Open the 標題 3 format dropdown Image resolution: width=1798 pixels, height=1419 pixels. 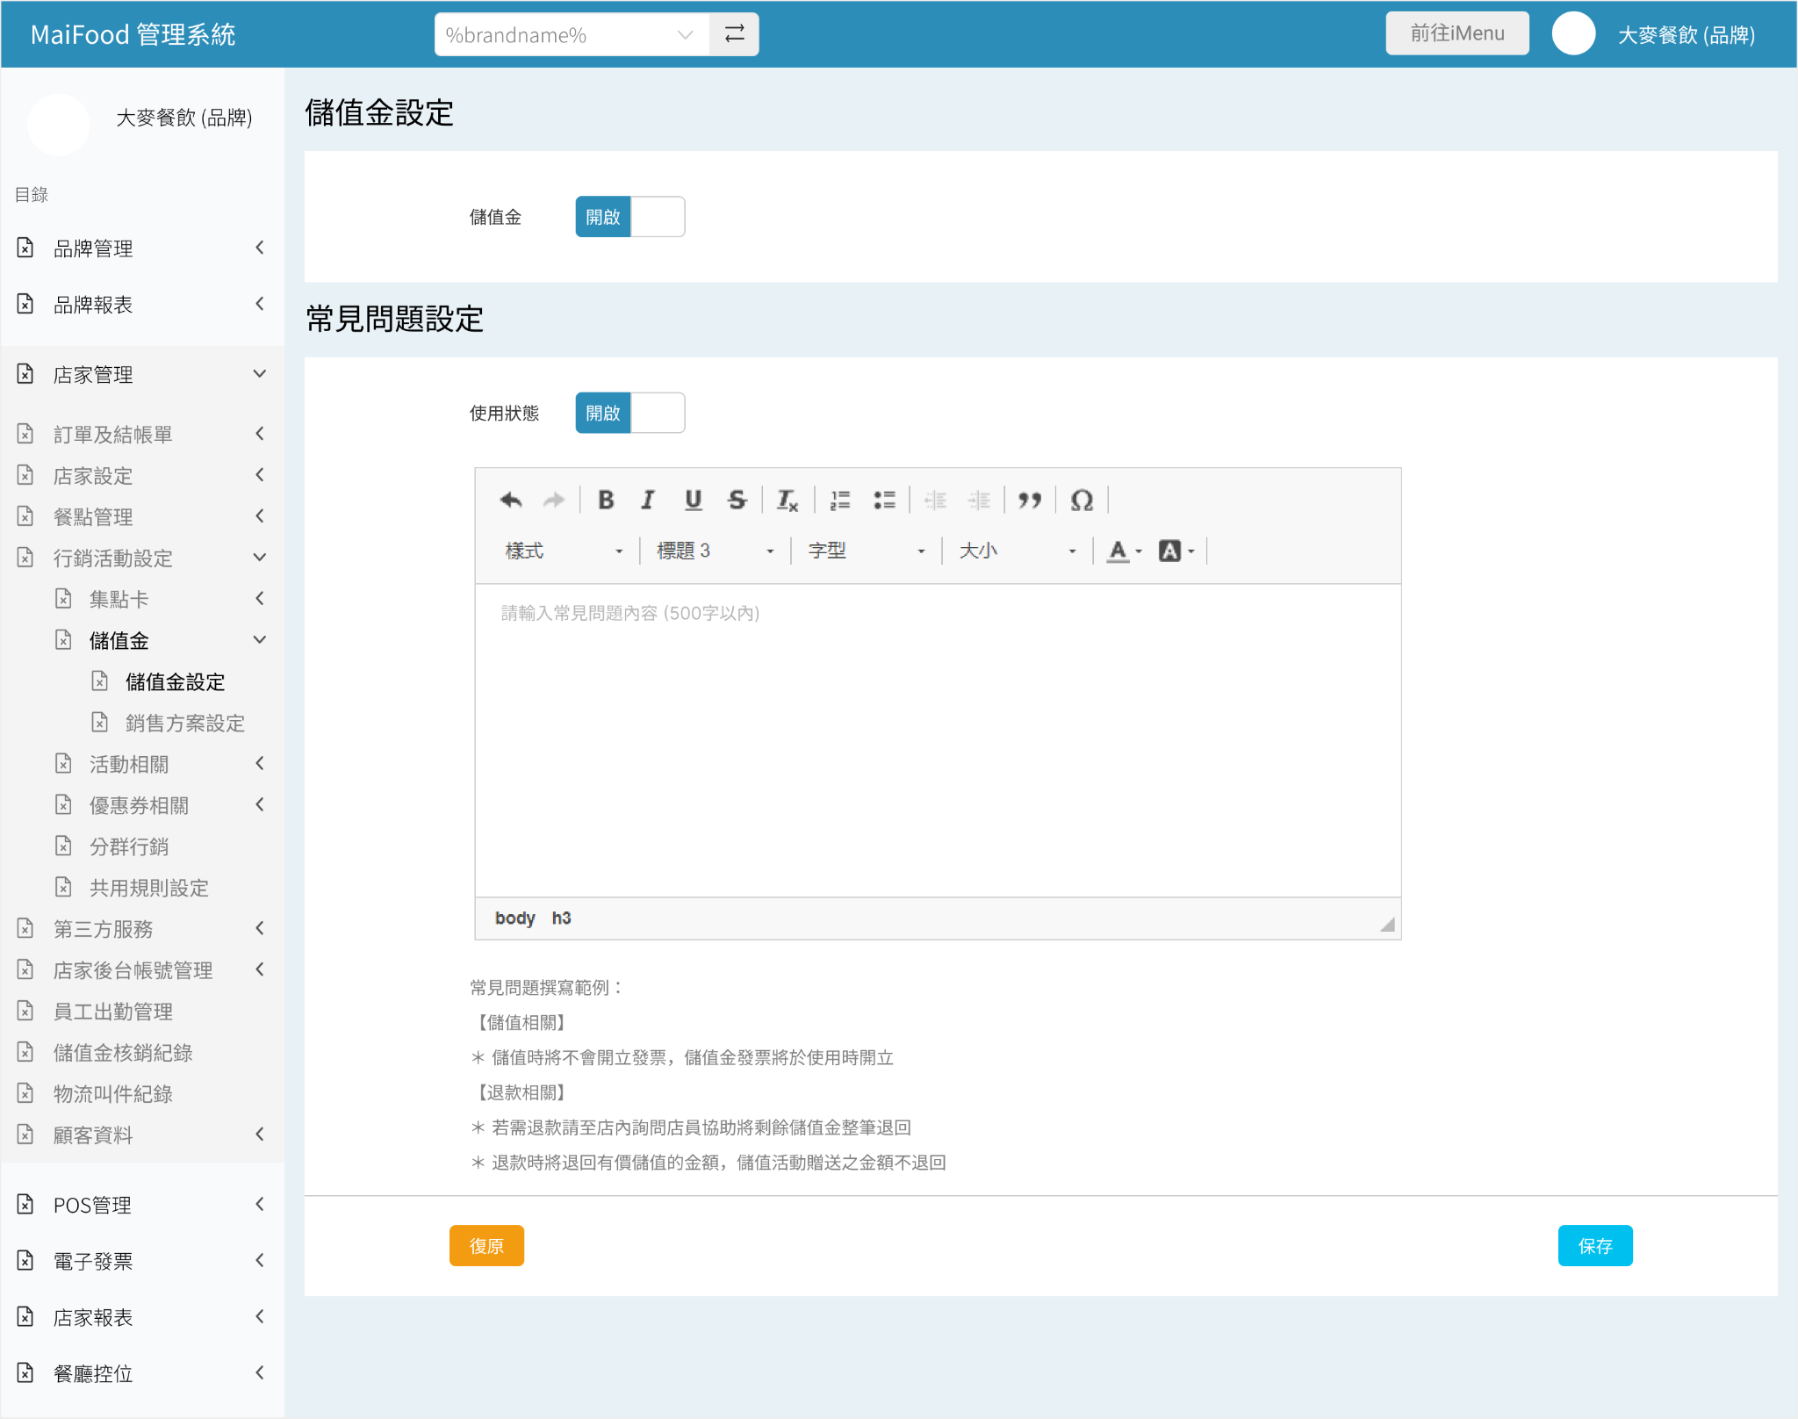point(715,551)
